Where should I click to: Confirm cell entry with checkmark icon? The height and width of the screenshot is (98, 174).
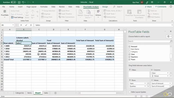pos(26,25)
